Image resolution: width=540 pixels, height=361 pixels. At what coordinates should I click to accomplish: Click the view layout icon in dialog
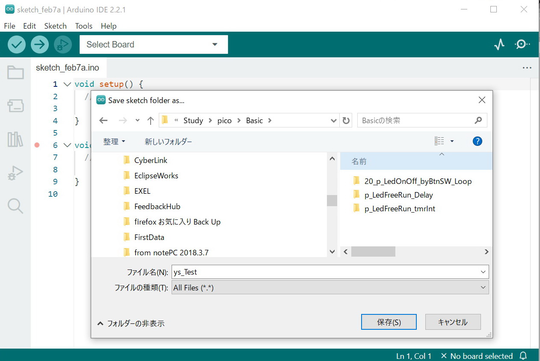439,141
